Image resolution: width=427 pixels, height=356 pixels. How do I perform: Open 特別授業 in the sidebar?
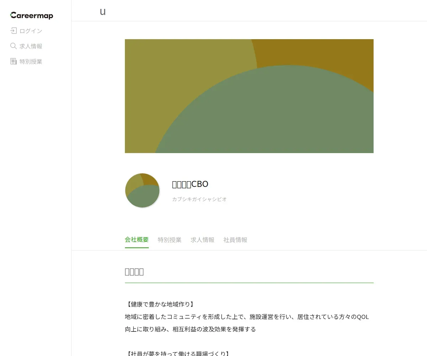31,62
